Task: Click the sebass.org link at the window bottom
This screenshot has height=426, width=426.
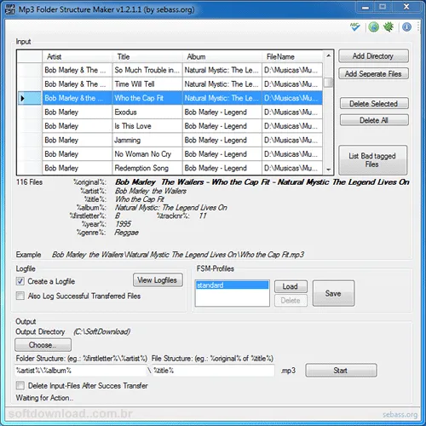Action: [400, 414]
